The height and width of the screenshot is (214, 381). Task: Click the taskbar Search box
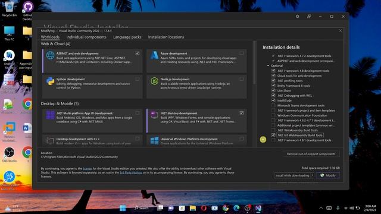[142, 208]
